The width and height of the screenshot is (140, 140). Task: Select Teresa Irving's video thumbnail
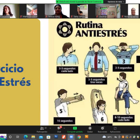tap(57, 11)
